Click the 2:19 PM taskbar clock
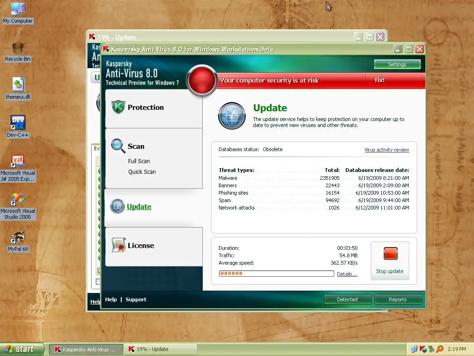474x356 pixels. click(456, 349)
